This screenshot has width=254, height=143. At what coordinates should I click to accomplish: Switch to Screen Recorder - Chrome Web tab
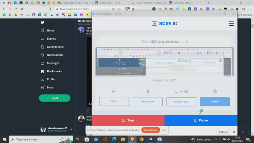(149, 3)
